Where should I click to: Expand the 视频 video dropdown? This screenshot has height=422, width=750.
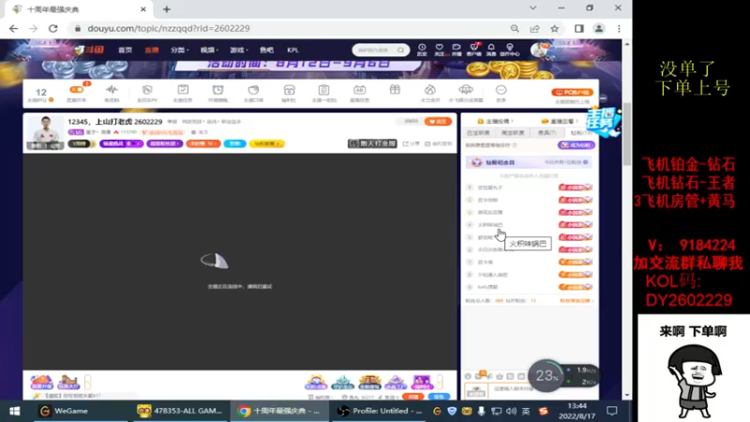[x=209, y=50]
